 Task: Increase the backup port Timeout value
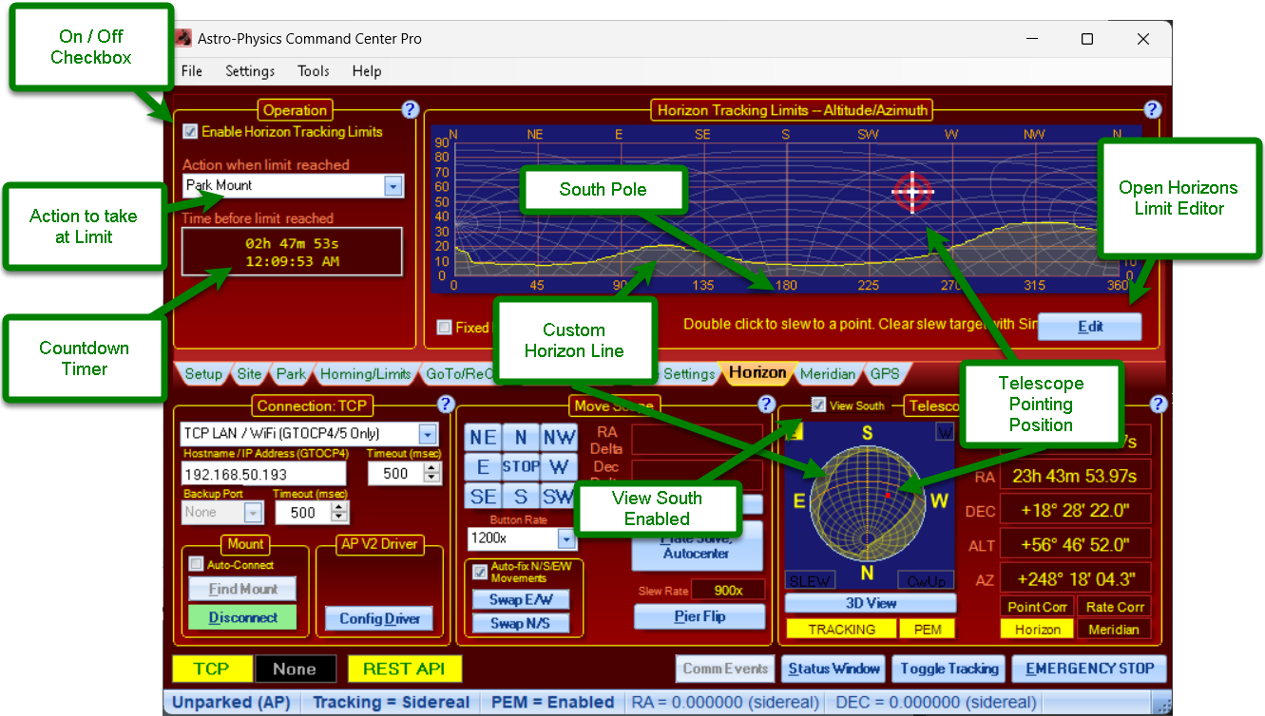[340, 507]
